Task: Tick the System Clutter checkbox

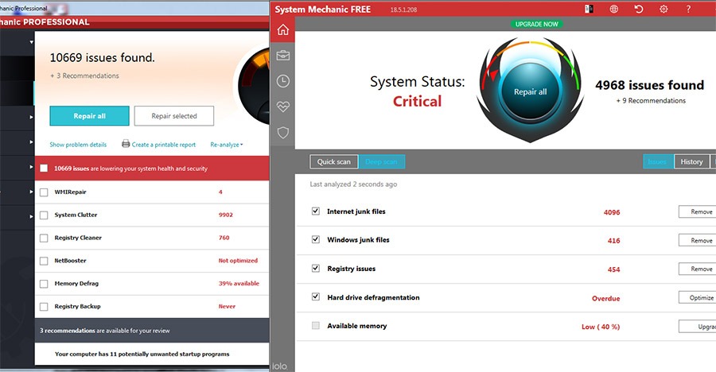Action: 44,215
